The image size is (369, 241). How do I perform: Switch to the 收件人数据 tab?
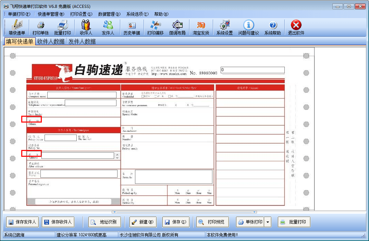[x=51, y=41]
